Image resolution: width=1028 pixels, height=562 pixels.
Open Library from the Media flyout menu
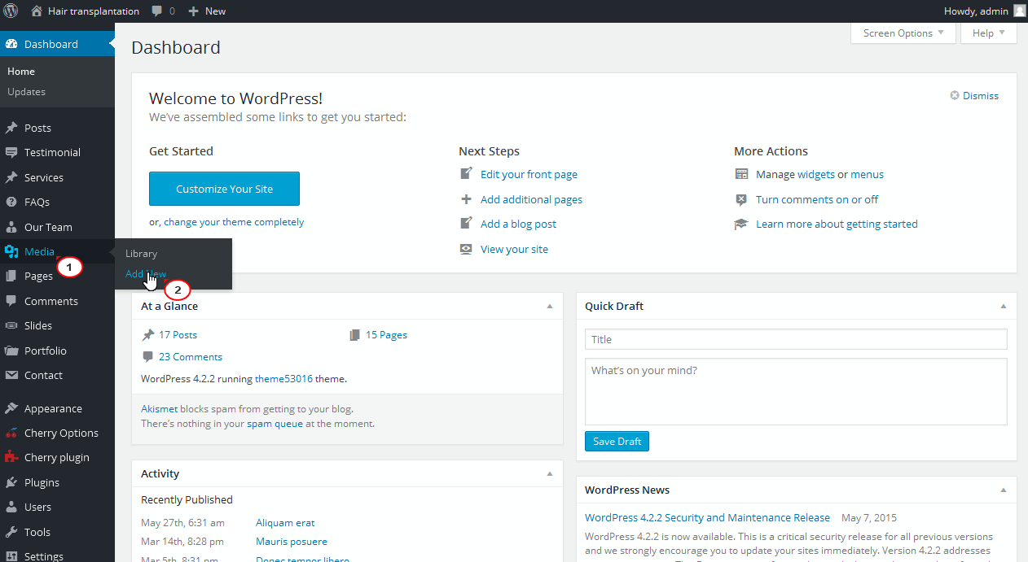pyautogui.click(x=141, y=253)
